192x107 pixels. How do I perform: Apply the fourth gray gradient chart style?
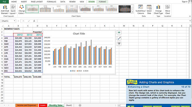point(72,9)
